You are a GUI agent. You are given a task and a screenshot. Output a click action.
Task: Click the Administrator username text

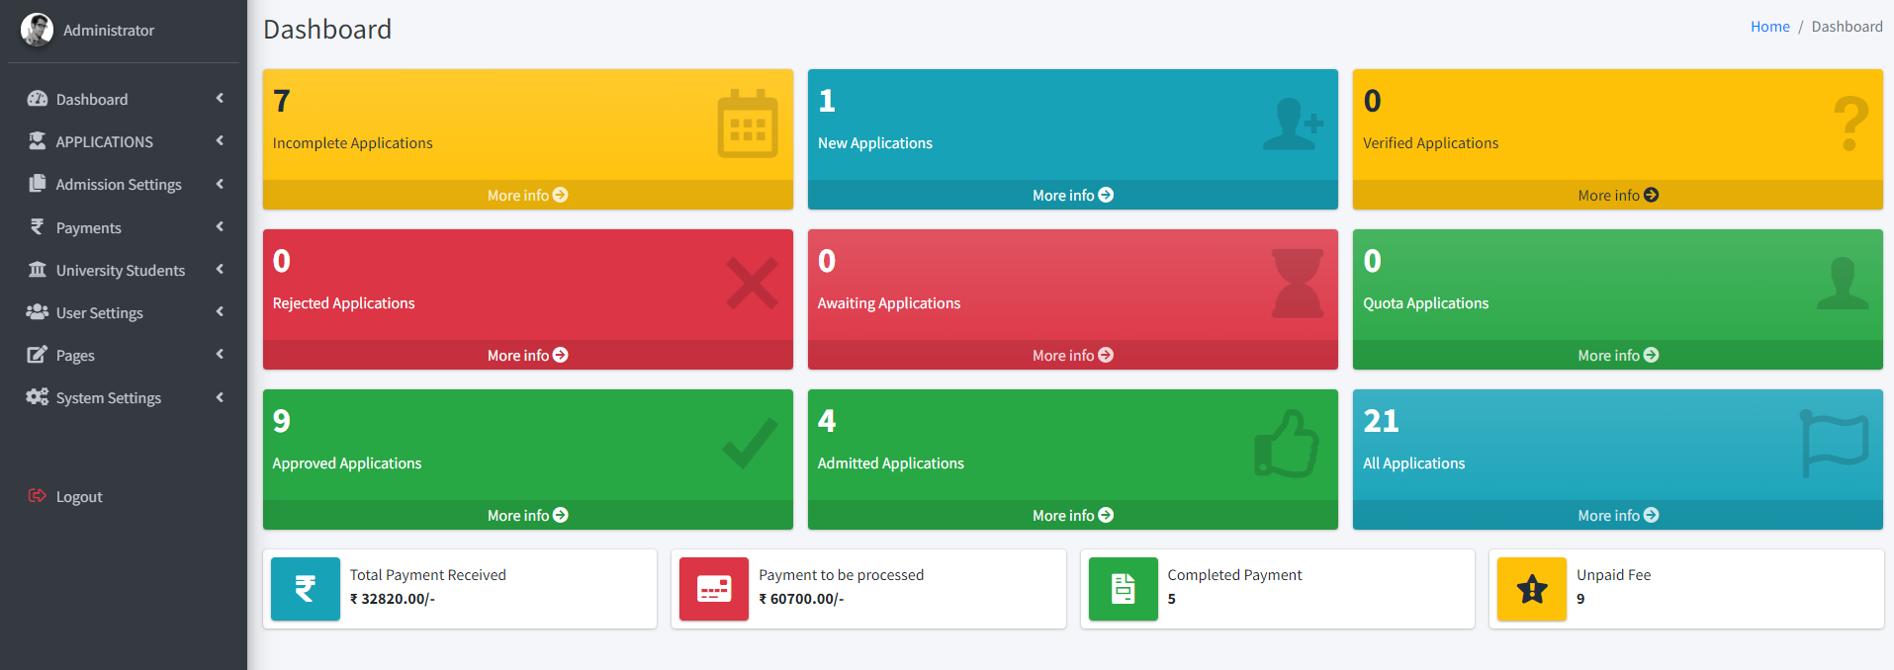109,31
